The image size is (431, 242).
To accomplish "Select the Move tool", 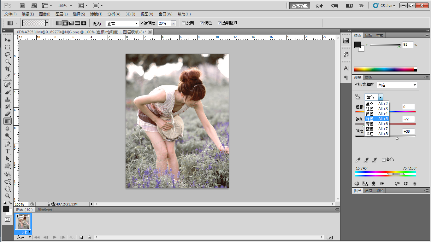I will click(x=8, y=40).
